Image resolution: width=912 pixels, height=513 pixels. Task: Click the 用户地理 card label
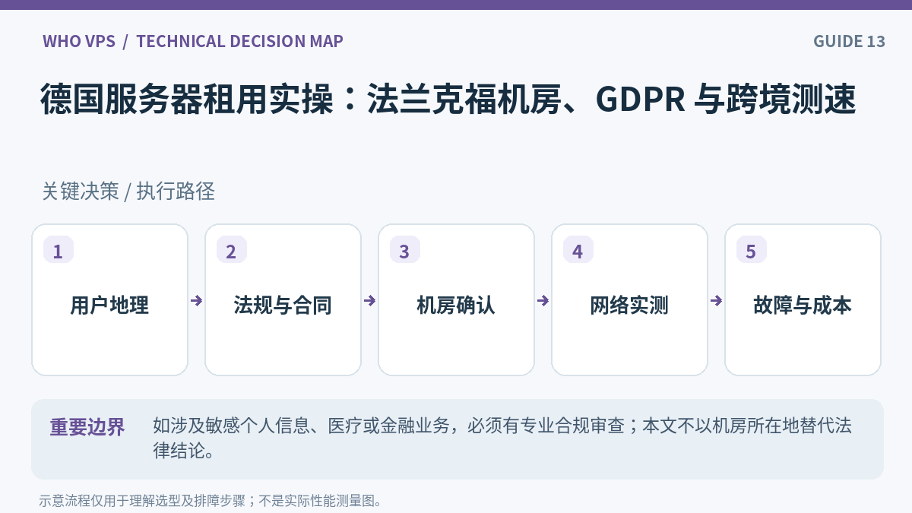(109, 306)
